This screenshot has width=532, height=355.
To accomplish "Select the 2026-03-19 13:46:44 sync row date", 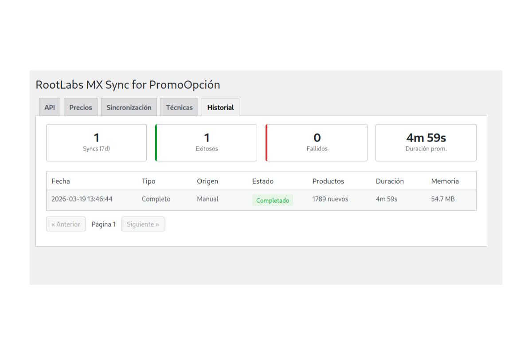I will [x=82, y=199].
